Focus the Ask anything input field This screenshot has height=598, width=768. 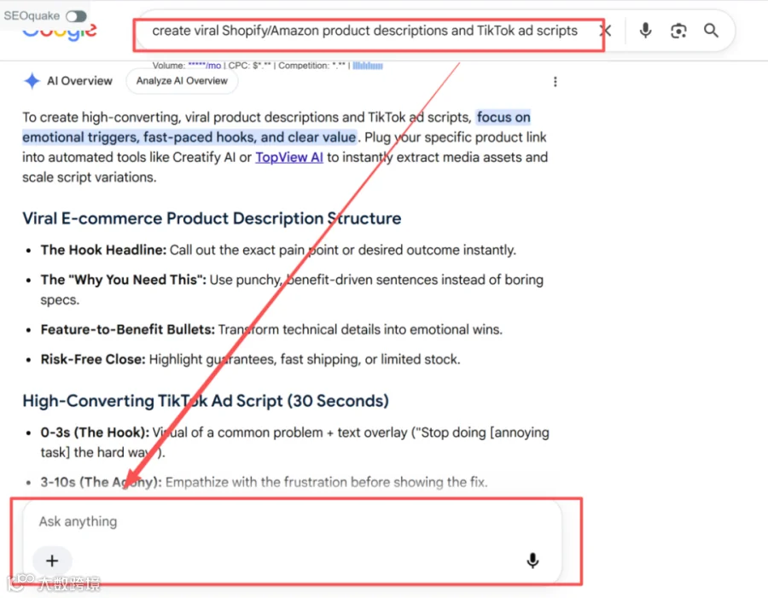coord(292,521)
